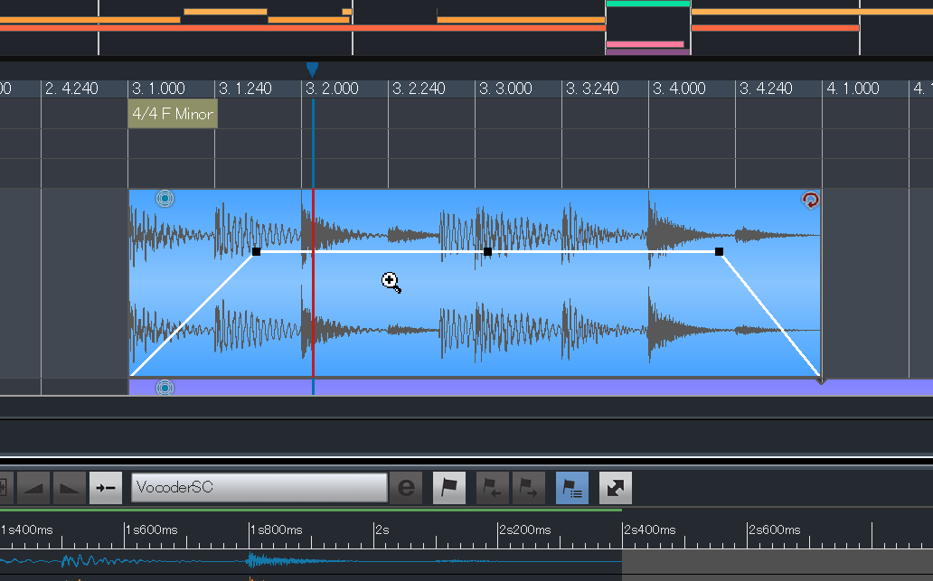Click the red loop icon on clip

click(810, 200)
